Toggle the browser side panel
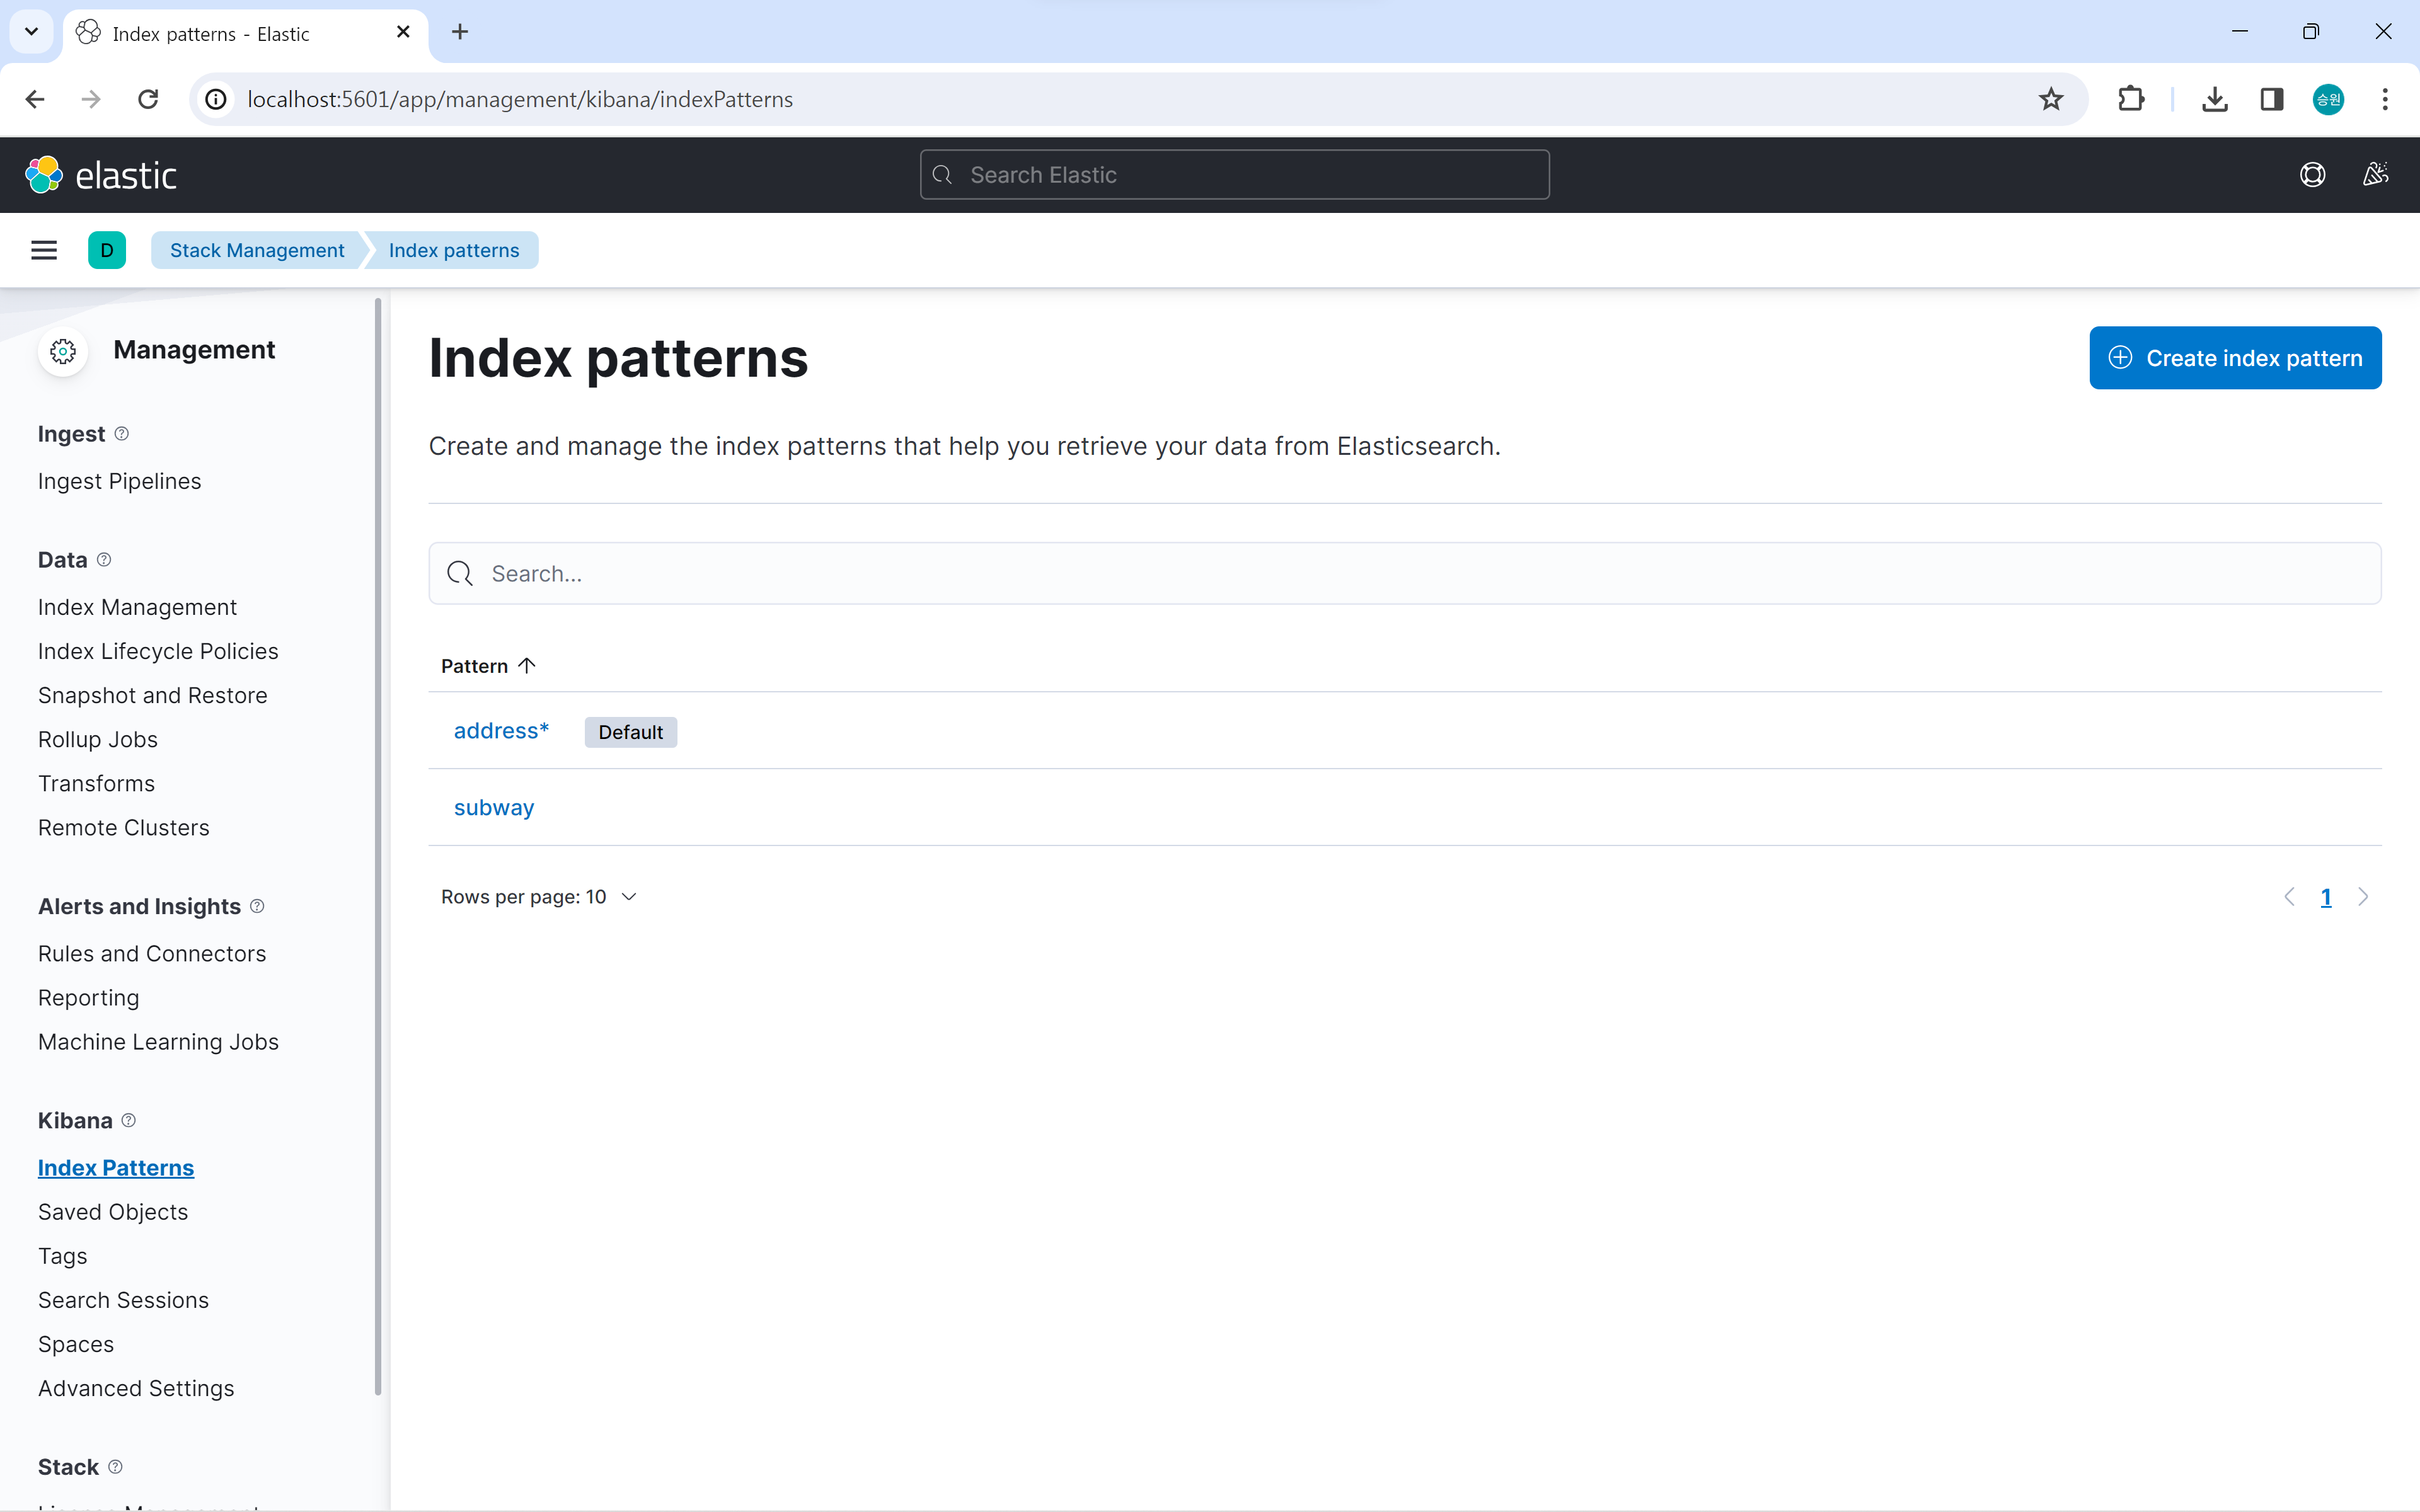Screen dimensions: 2420x1512 (2271, 99)
